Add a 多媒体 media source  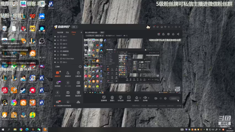pos(129,99)
